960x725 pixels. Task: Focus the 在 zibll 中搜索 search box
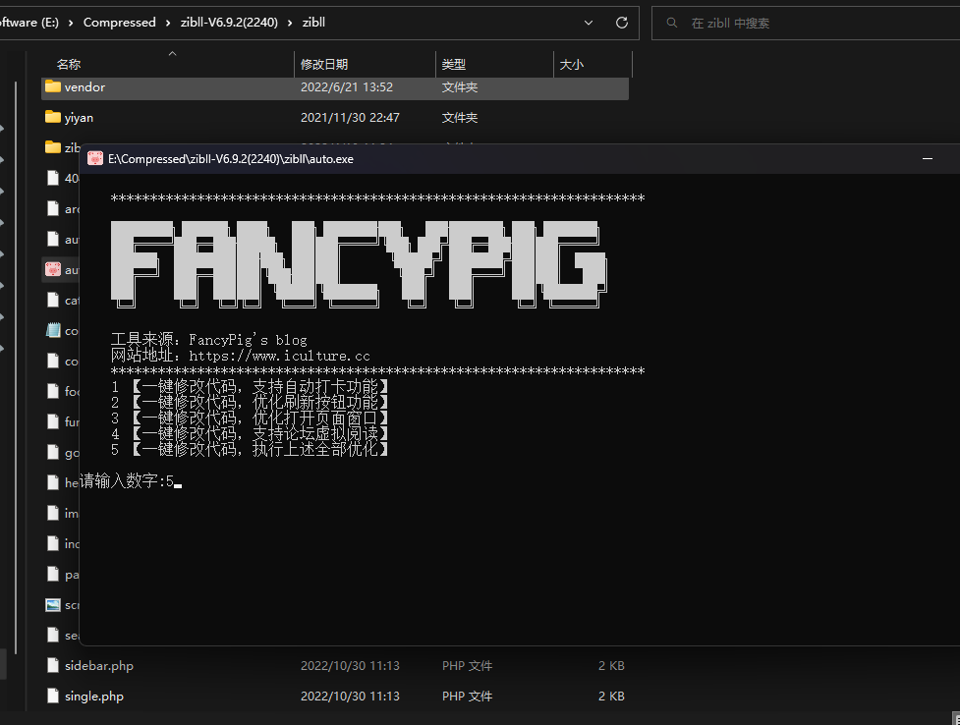[806, 23]
